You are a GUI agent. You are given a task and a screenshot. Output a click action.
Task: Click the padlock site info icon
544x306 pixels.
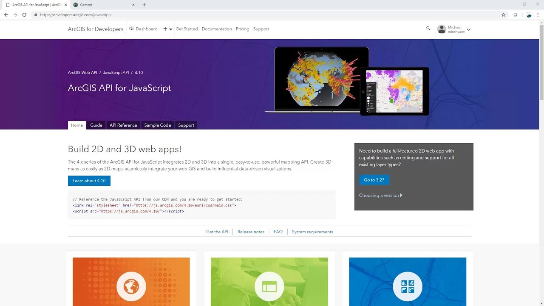(35, 14)
